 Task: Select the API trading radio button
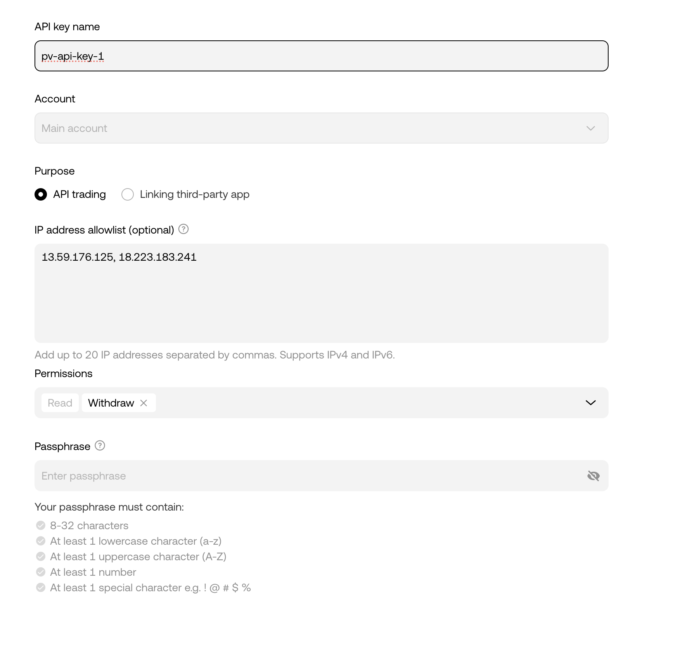41,194
